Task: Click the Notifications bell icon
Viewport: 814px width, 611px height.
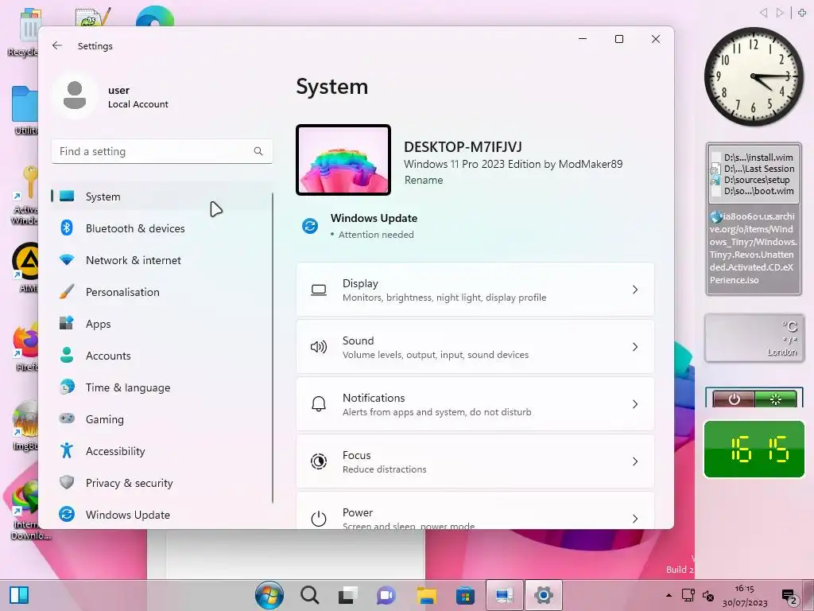Action: pos(319,403)
